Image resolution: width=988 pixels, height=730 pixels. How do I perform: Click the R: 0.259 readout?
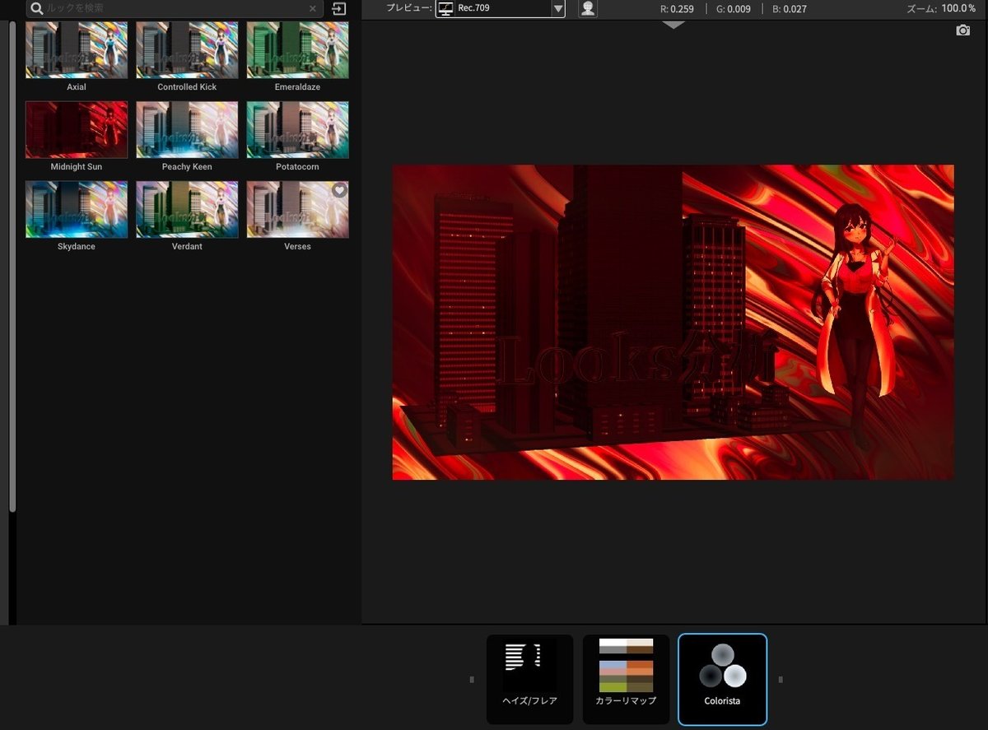click(677, 9)
